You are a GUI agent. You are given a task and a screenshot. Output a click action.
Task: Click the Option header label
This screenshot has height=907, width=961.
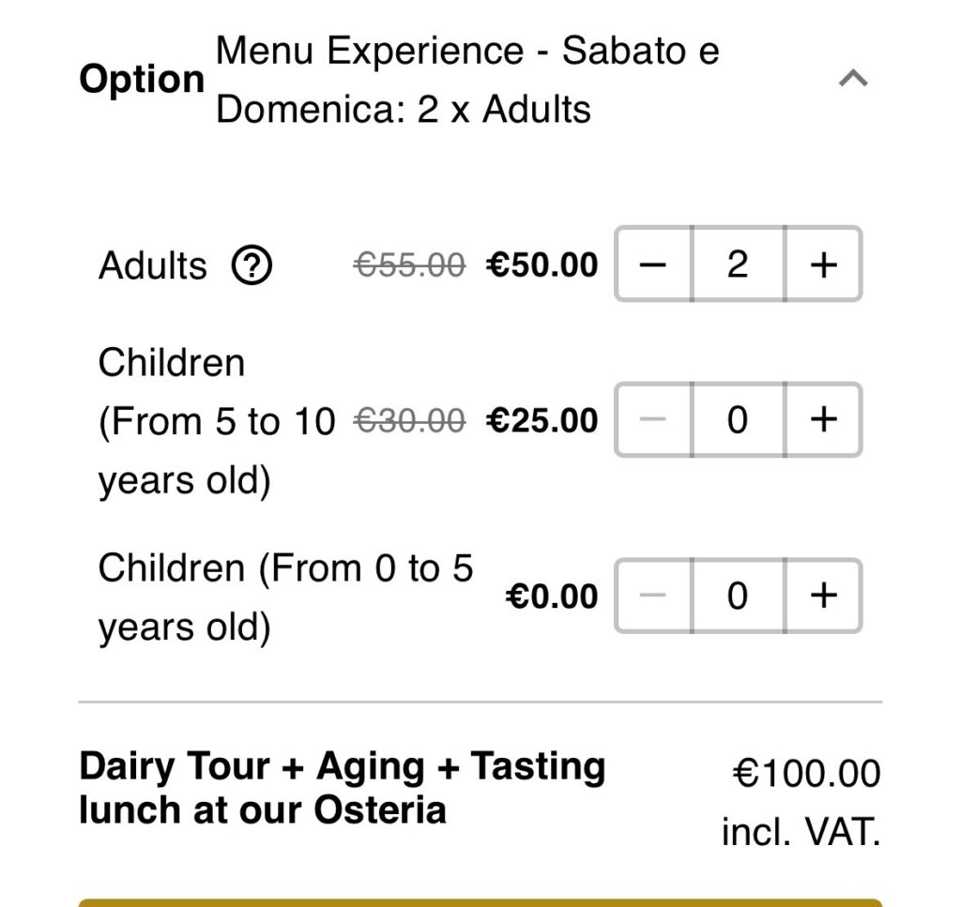click(x=142, y=80)
